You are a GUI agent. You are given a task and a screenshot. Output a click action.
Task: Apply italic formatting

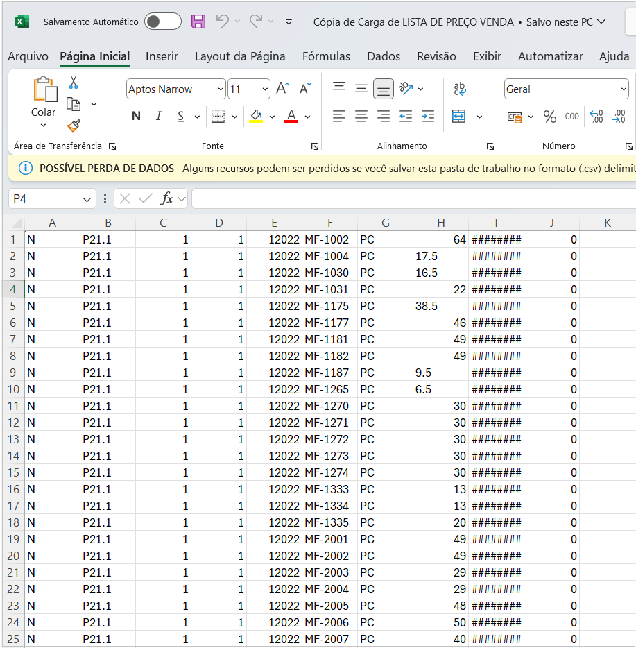(158, 117)
